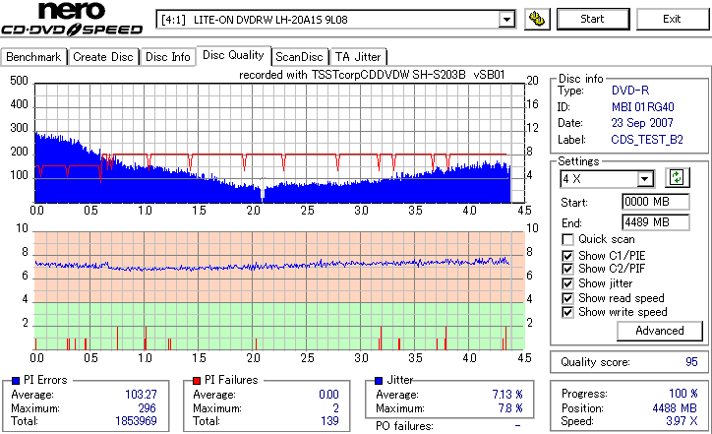Open the Create Disc tab
712x434 pixels.
[103, 57]
